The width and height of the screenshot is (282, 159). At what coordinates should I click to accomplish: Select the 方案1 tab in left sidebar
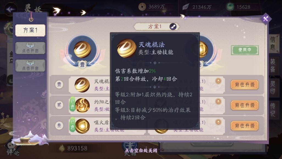click(x=30, y=30)
